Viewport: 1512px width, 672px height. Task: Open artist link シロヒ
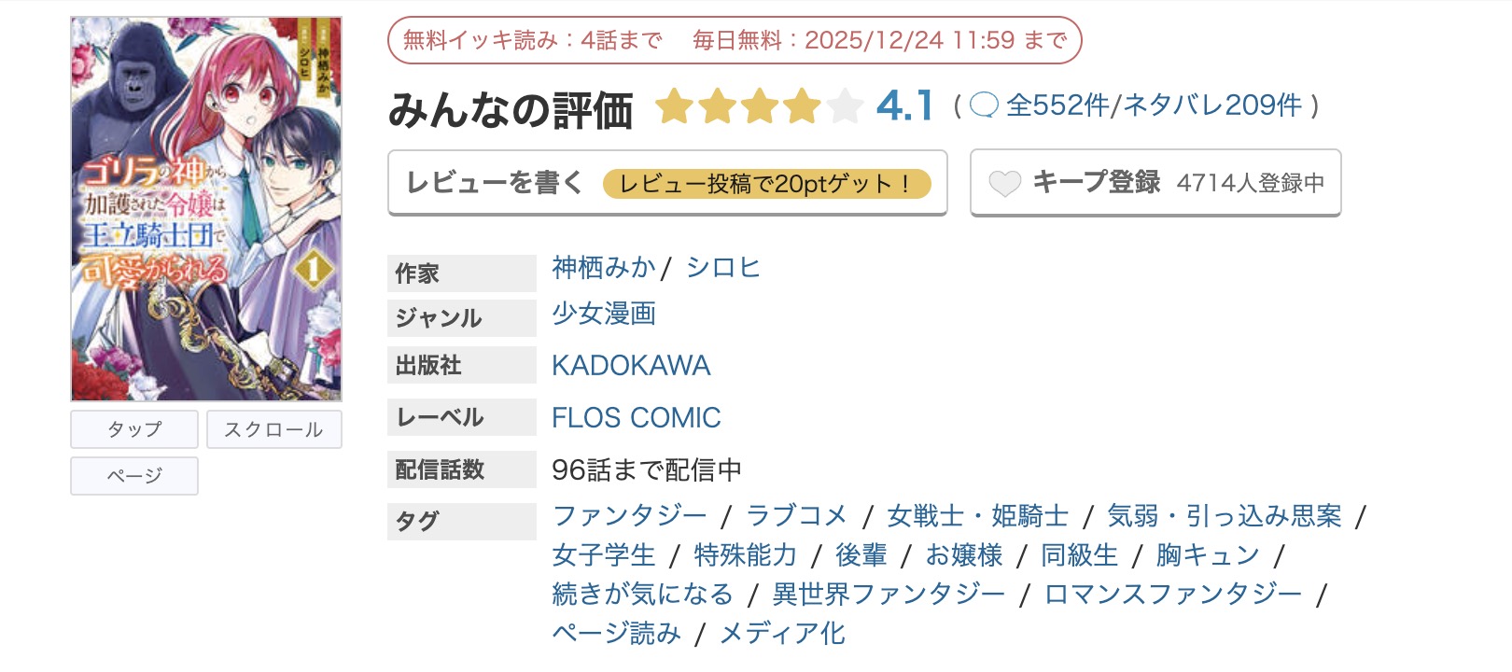coord(723,268)
